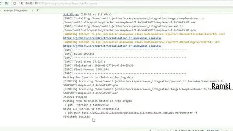
Task: Open the 3.0.15.jar link
Action: pos(71,15)
